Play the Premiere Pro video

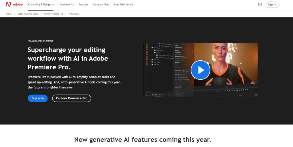coord(200,70)
